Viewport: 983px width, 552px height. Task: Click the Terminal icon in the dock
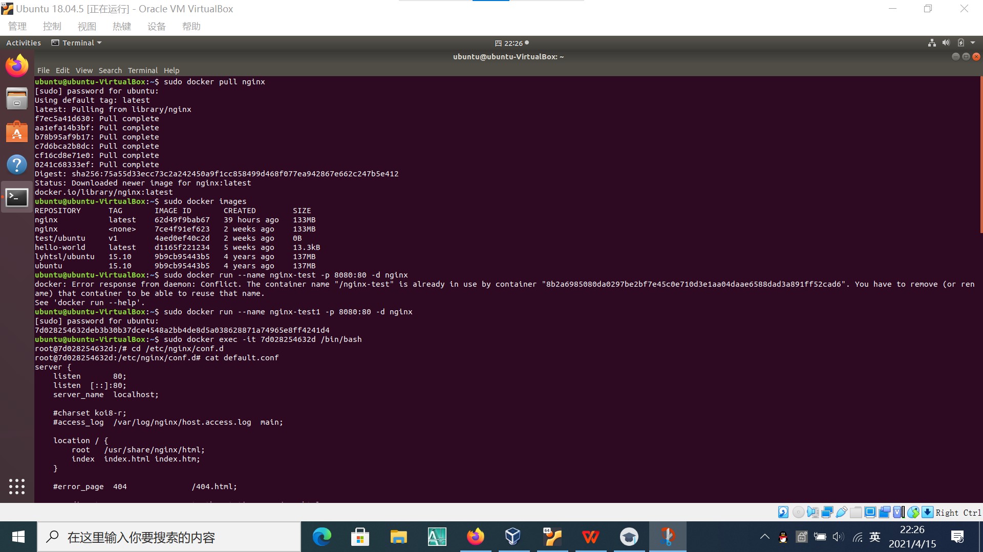(17, 197)
